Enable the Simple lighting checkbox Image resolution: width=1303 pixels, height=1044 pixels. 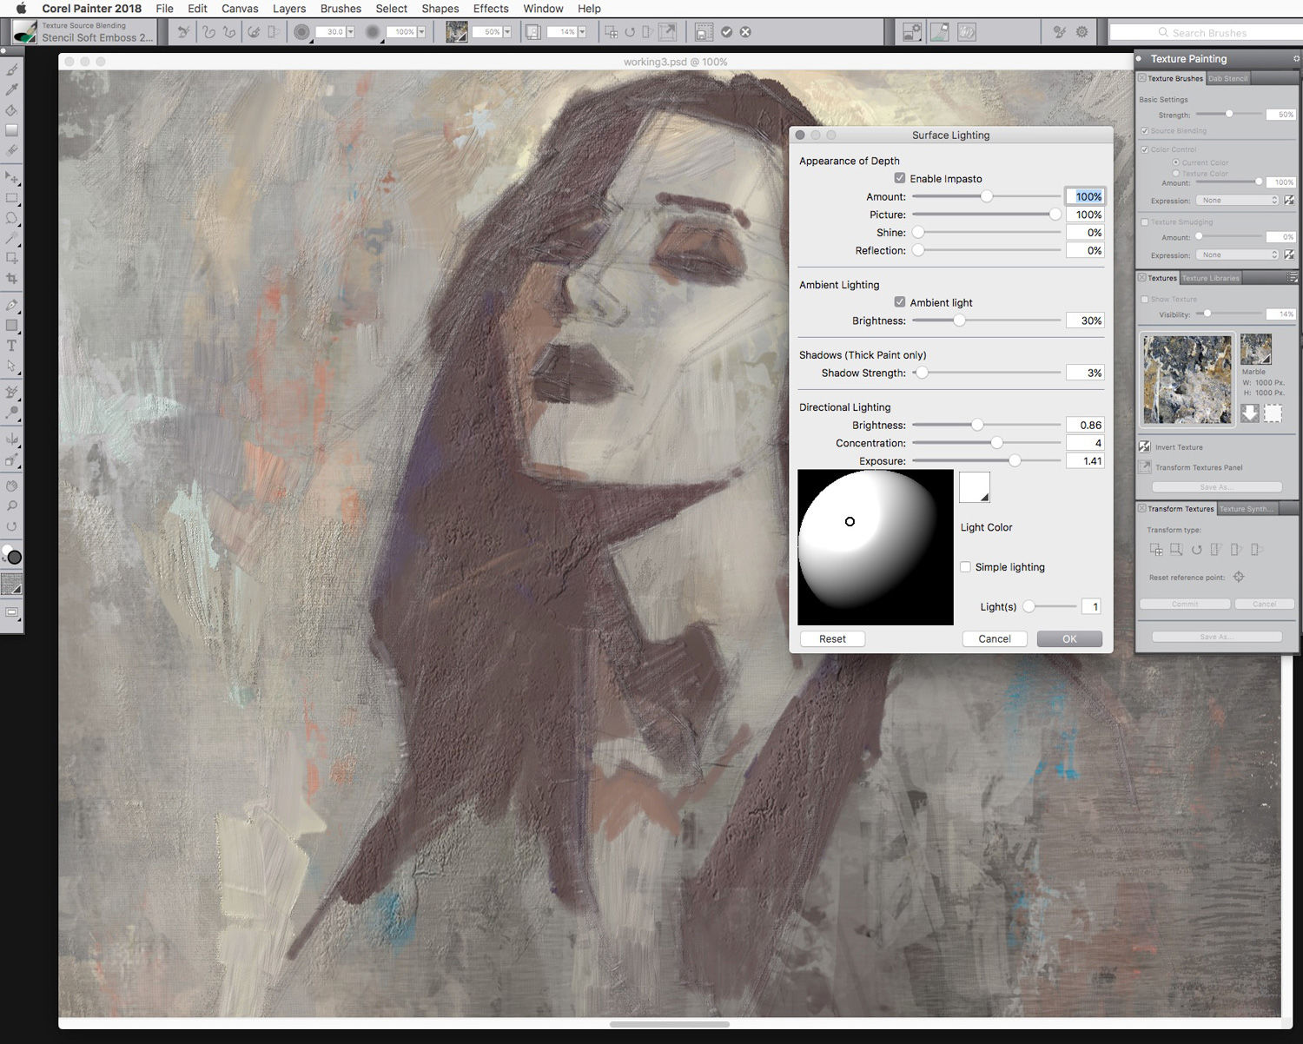click(x=965, y=567)
